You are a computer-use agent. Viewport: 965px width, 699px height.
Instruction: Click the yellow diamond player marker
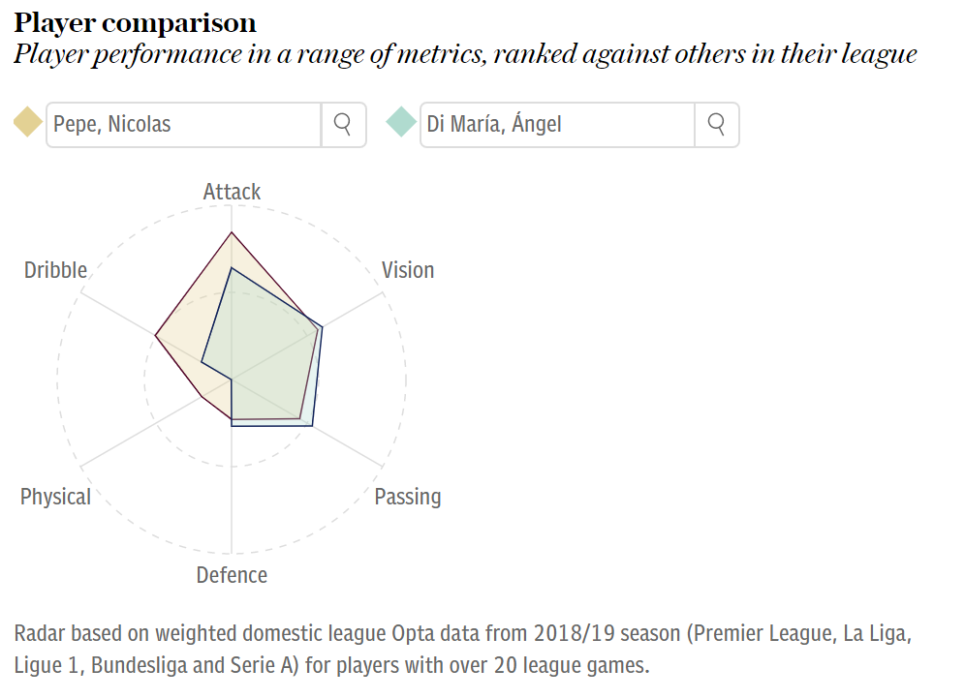28,122
